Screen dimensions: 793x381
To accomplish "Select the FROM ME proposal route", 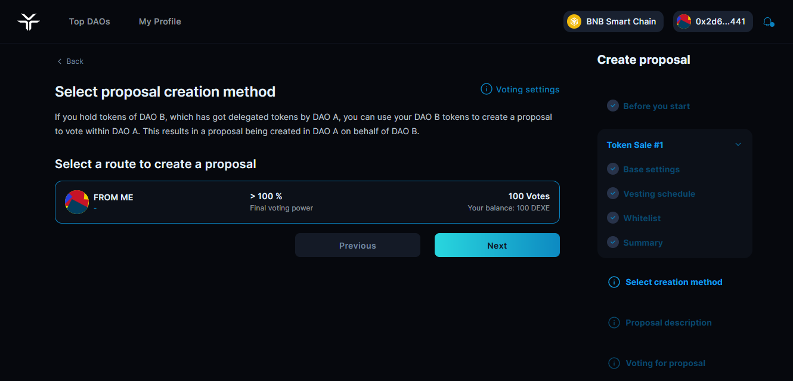I will click(307, 202).
